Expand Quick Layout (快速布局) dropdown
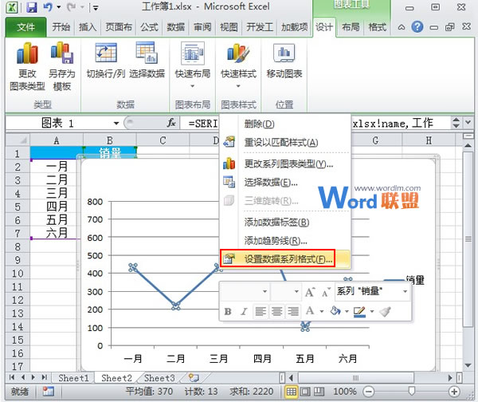The width and height of the screenshot is (478, 402). pyautogui.click(x=192, y=86)
